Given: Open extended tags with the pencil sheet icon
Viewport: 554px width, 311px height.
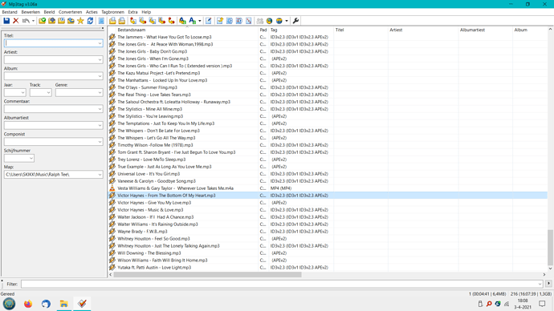Looking at the screenshot, I should [209, 21].
